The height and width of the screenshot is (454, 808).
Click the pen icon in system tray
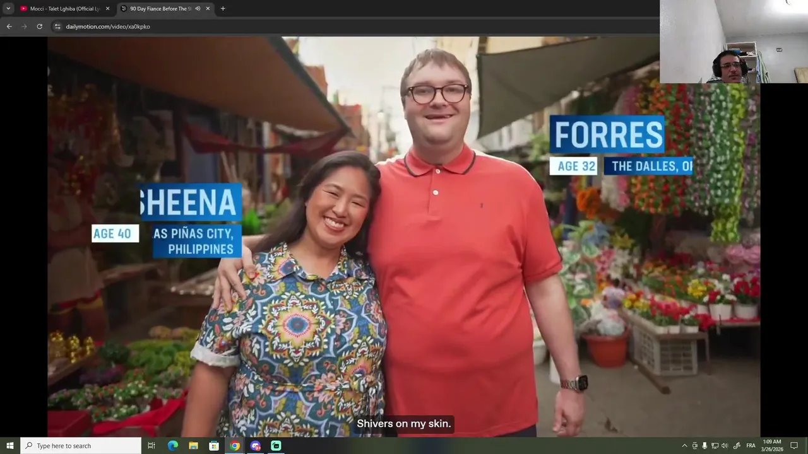(737, 446)
